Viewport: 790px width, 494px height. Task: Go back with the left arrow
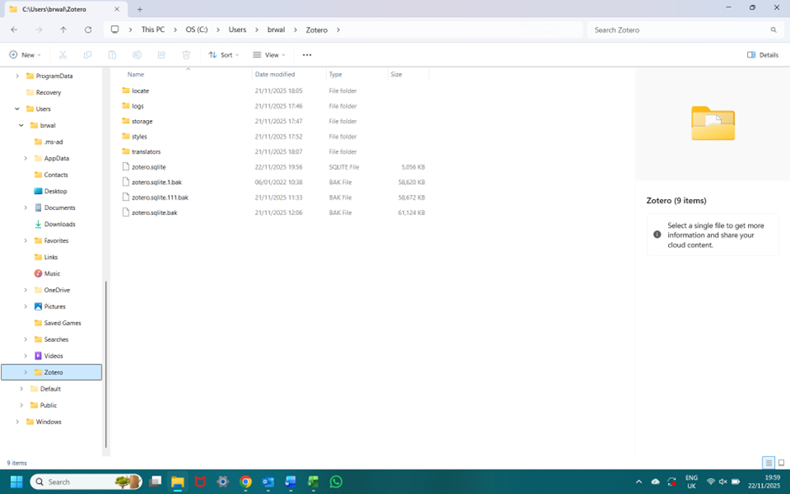tap(14, 29)
